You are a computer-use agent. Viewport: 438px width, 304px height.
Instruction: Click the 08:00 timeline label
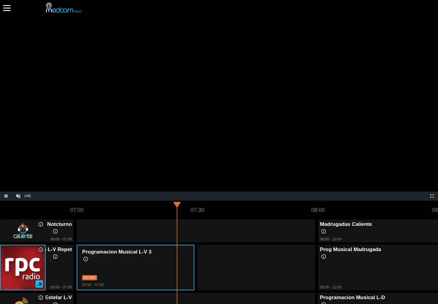(x=318, y=210)
